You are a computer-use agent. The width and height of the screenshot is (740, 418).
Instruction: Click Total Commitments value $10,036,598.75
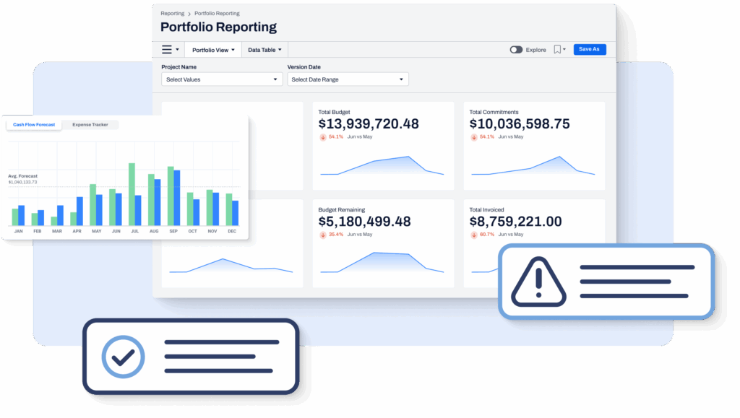point(520,124)
